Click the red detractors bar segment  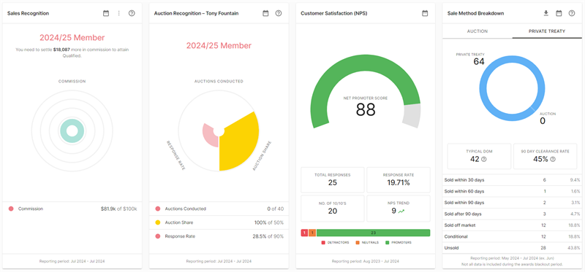[304, 233]
